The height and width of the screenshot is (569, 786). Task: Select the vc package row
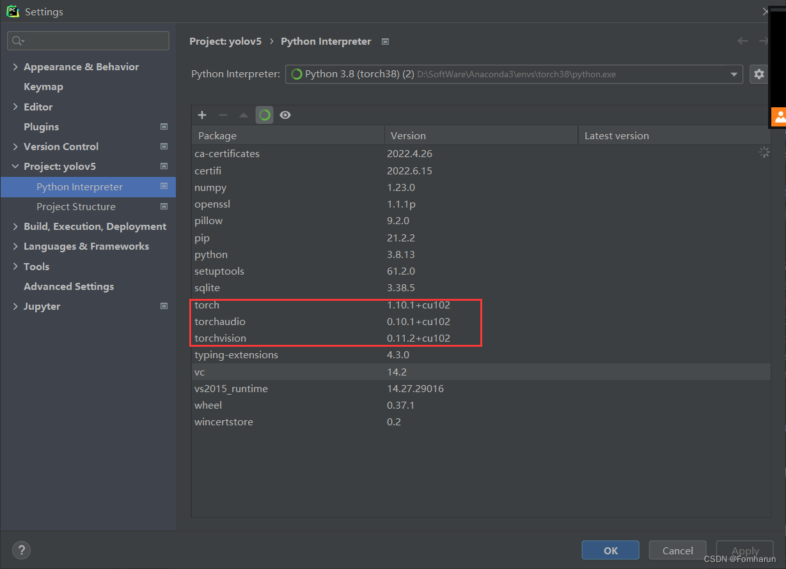pyautogui.click(x=481, y=372)
